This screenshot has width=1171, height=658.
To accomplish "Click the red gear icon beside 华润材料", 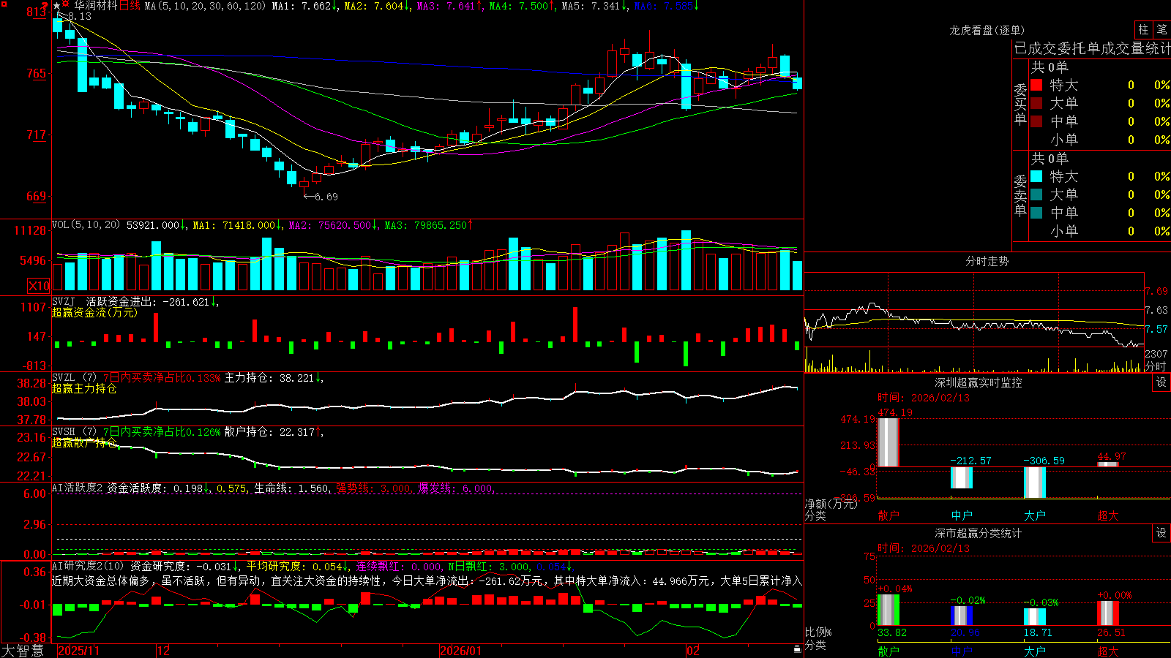I will tap(66, 5).
